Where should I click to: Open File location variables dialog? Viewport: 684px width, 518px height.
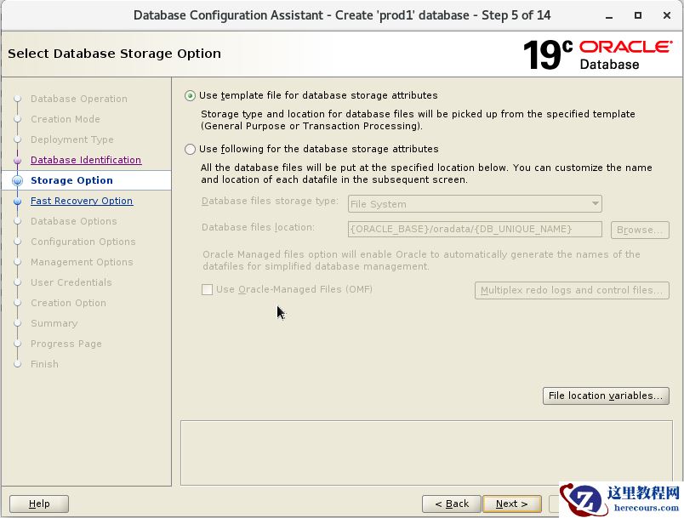coord(606,396)
